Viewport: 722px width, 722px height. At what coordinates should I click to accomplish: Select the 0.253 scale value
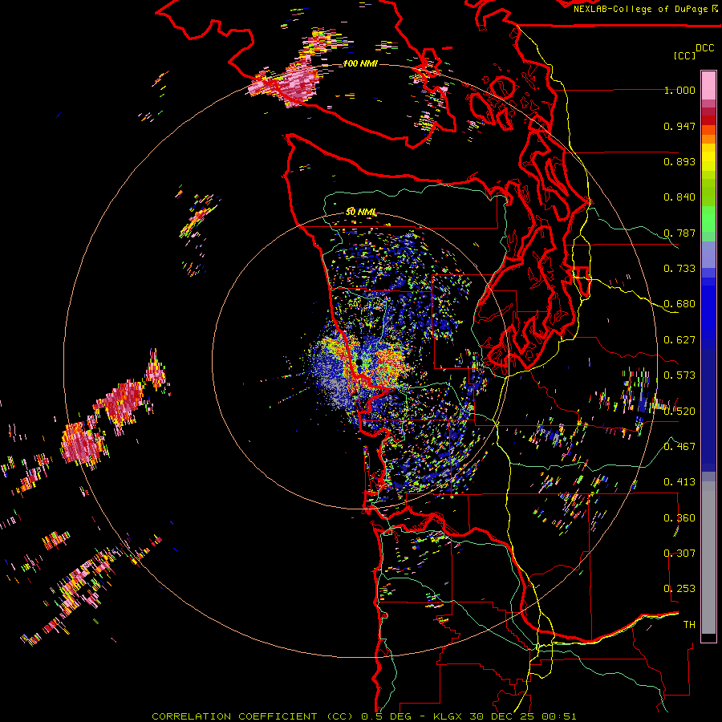tap(679, 589)
